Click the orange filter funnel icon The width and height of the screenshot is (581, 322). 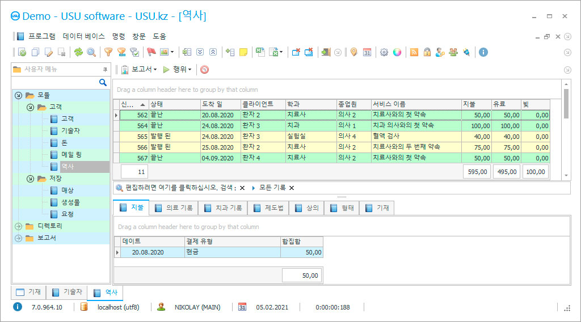pos(108,52)
